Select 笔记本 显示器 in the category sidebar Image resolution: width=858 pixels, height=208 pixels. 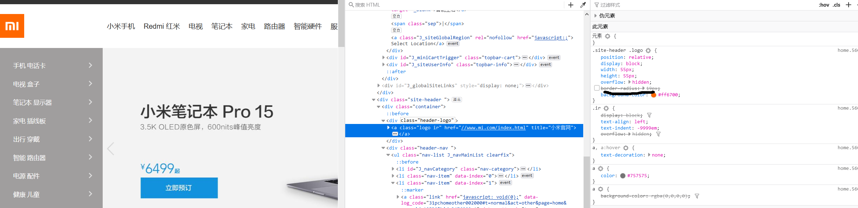(32, 103)
